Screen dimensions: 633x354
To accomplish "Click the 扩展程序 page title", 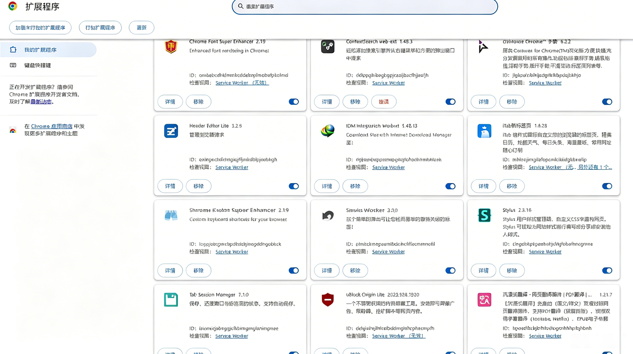I will pyautogui.click(x=42, y=7).
